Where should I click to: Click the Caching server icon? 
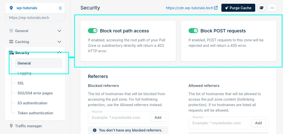[11, 42]
